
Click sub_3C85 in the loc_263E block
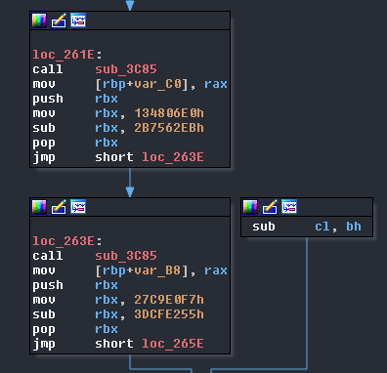pos(126,256)
